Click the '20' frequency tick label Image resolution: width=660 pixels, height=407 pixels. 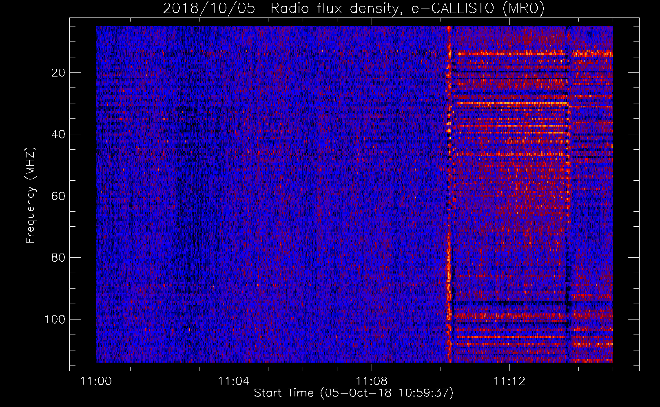coord(59,73)
